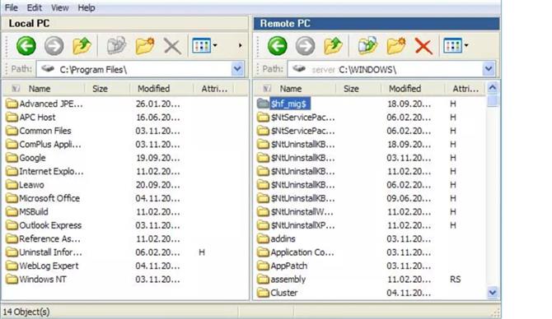
Task: Click new folder icon in Remote PC toolbar
Action: (x=396, y=46)
